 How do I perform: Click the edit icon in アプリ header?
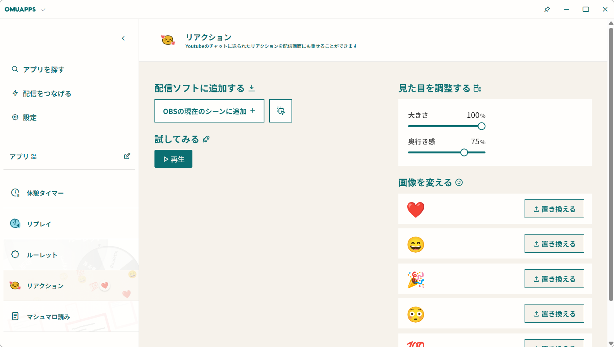tap(127, 156)
